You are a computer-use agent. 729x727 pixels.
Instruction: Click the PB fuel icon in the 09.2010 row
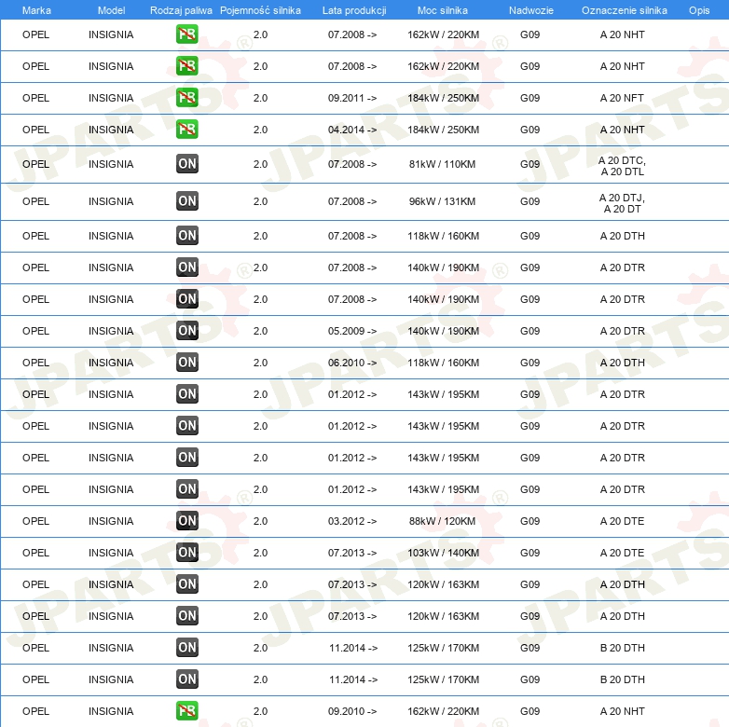point(186,711)
